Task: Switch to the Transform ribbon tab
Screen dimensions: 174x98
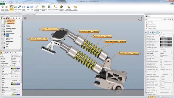Action: (x=31, y=4)
